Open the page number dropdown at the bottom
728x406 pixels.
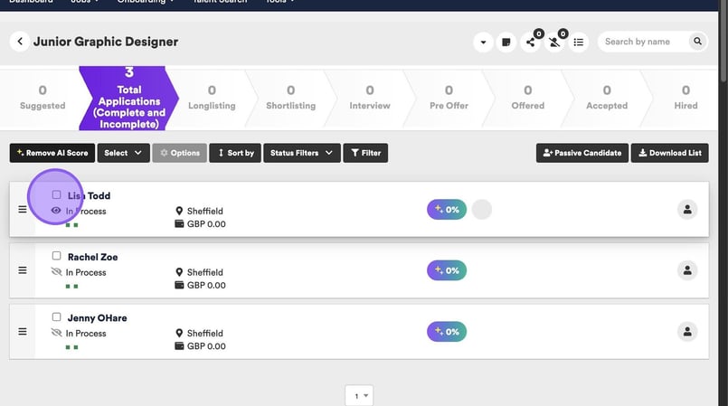pos(359,396)
